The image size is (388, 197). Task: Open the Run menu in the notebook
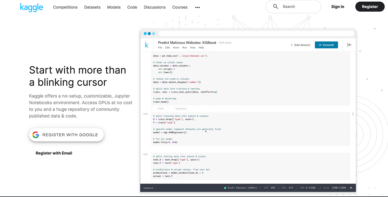pos(184,47)
